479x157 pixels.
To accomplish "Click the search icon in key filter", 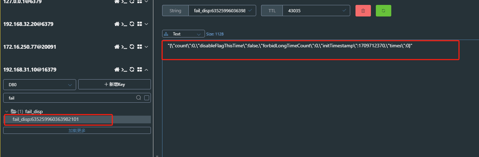I will click(x=139, y=98).
